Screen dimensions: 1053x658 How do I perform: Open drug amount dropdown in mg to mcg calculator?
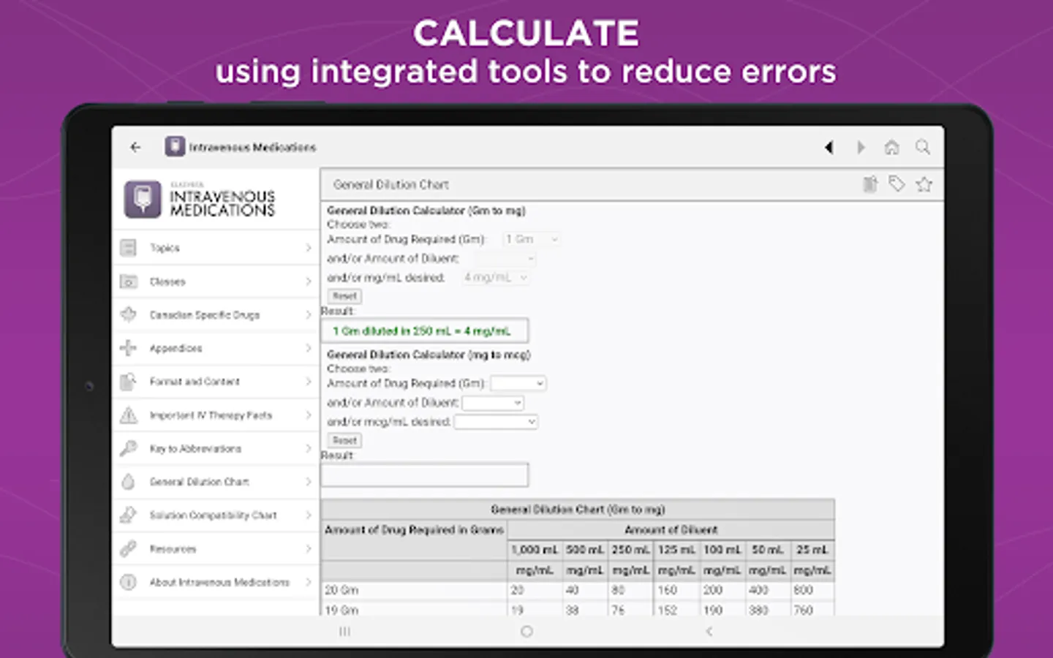pyautogui.click(x=518, y=383)
